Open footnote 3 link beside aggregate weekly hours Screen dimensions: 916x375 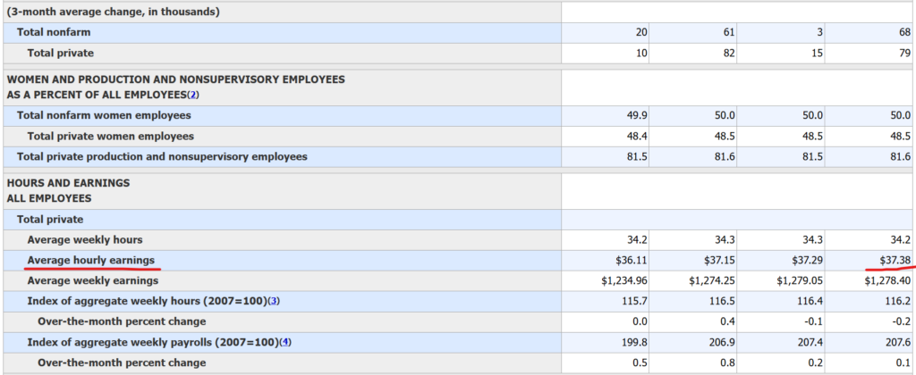275,301
